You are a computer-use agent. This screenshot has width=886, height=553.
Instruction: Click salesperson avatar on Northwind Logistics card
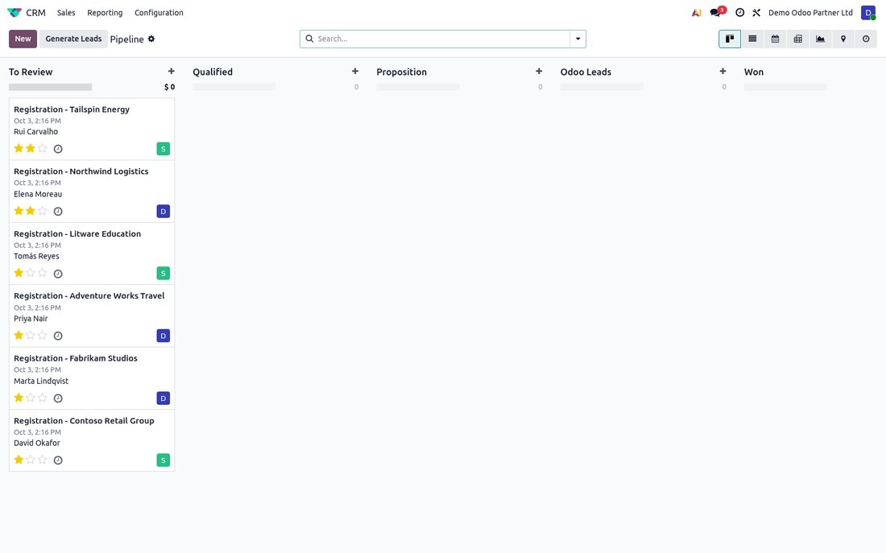(164, 211)
